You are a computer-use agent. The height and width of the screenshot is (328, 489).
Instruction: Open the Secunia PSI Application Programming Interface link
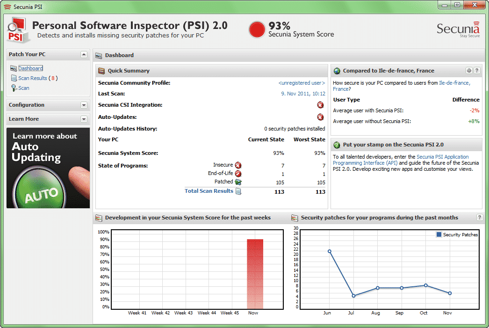[401, 160]
